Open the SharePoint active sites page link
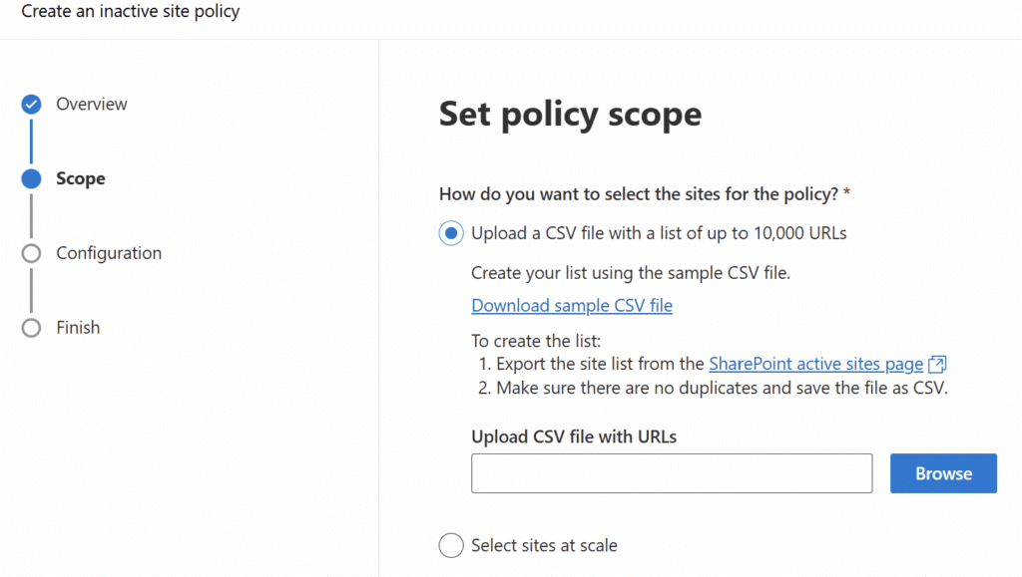Screen dimensions: 1022x577 click(815, 364)
